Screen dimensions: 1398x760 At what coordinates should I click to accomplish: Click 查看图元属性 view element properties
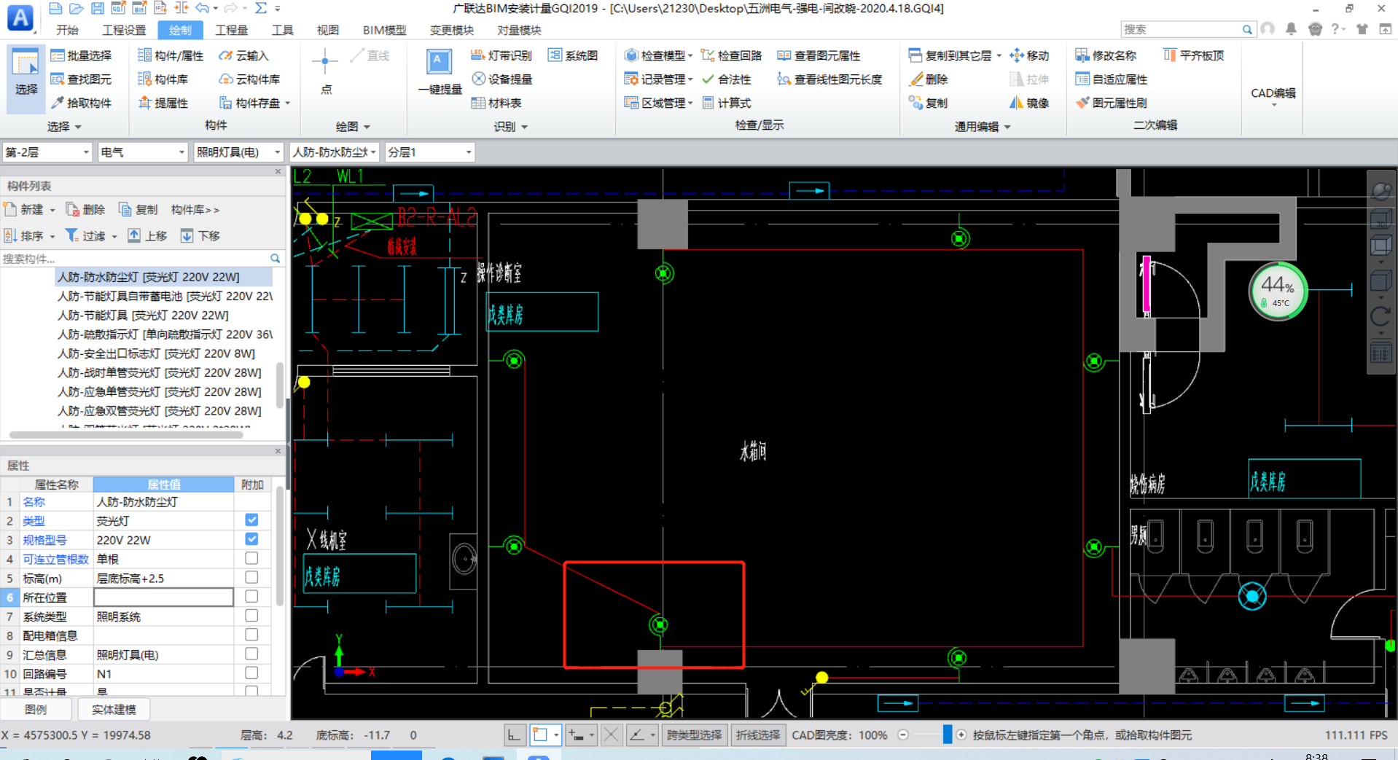point(819,56)
